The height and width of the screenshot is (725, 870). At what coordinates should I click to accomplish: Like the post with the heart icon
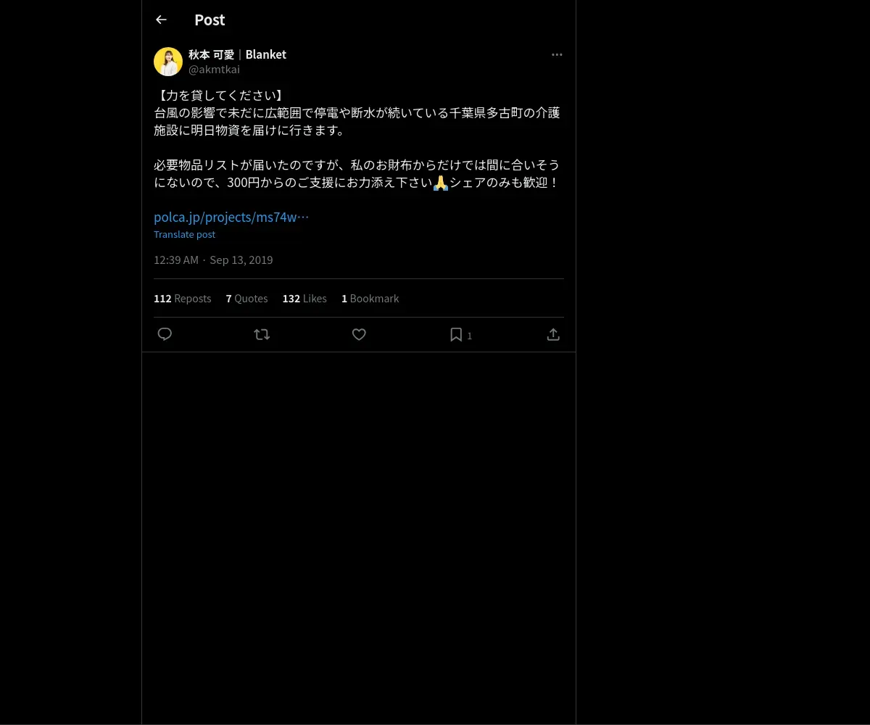[x=359, y=334]
